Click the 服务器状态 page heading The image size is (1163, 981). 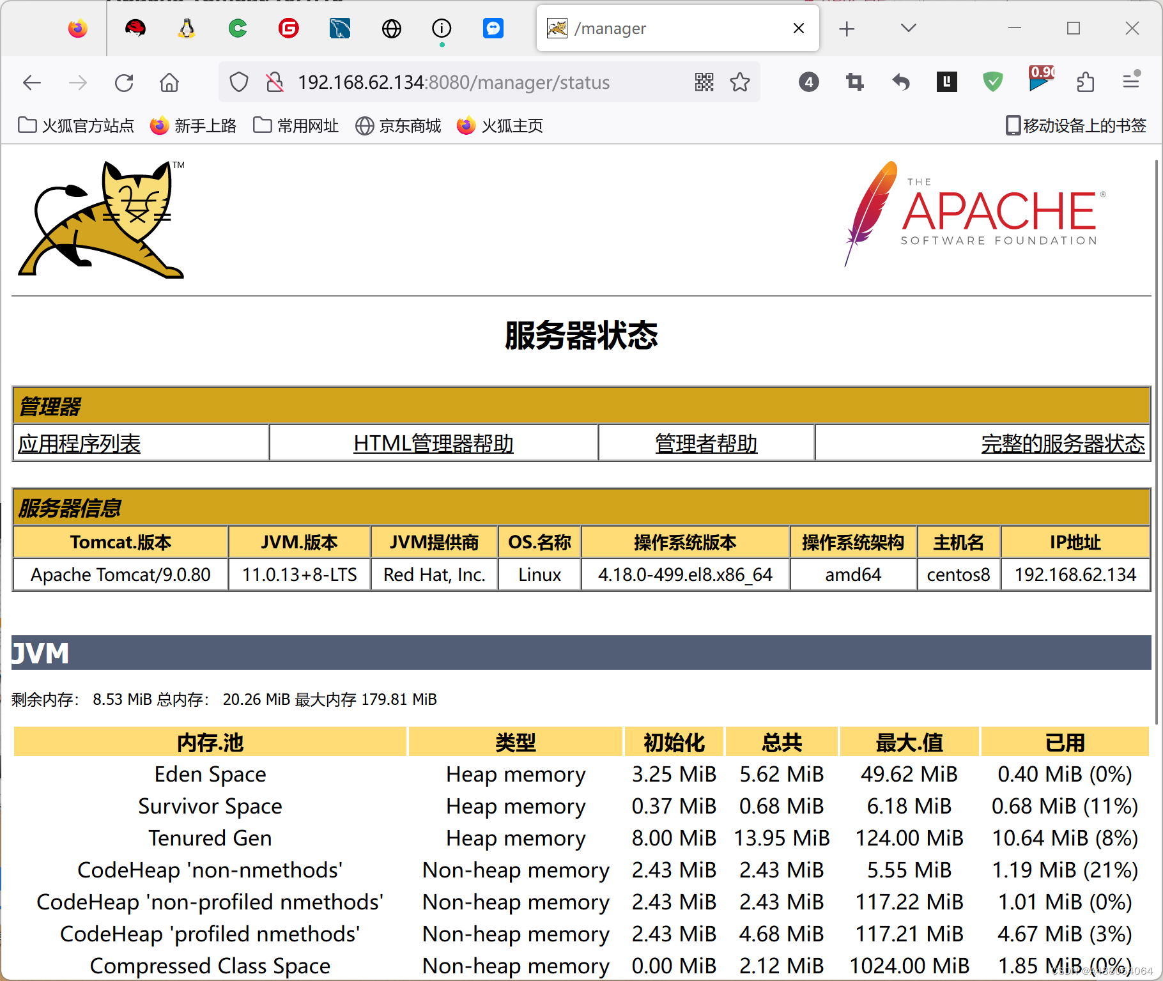(x=581, y=336)
